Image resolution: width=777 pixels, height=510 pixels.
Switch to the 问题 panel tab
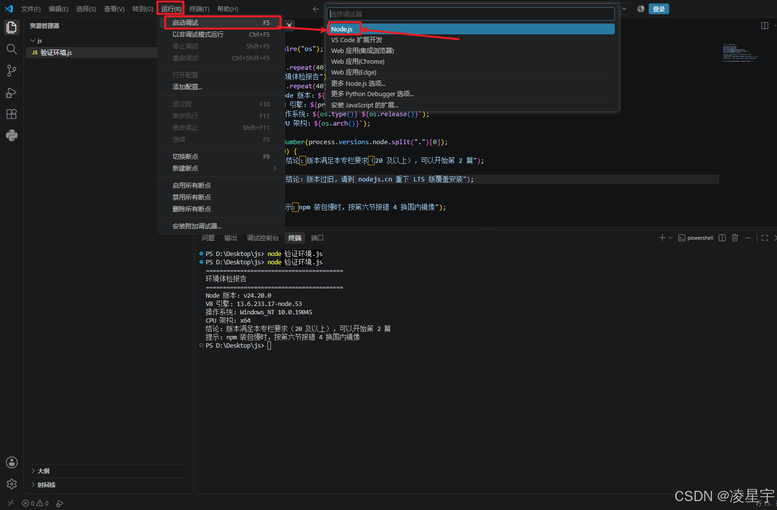point(208,238)
